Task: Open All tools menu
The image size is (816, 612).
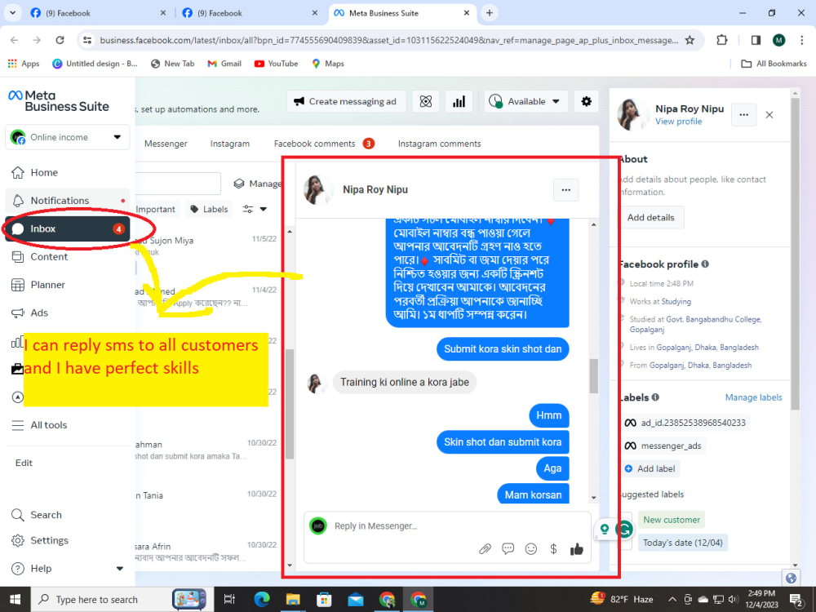Action: 67,425
